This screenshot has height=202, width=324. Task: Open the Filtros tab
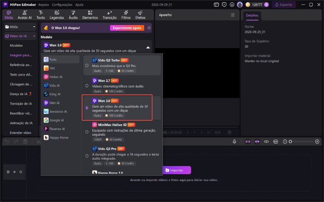(x=126, y=15)
